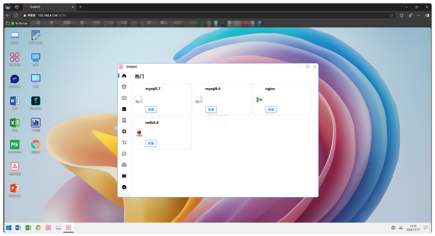
Task: Click the gauge dashboard icon in the sidebar
Action: point(124,87)
